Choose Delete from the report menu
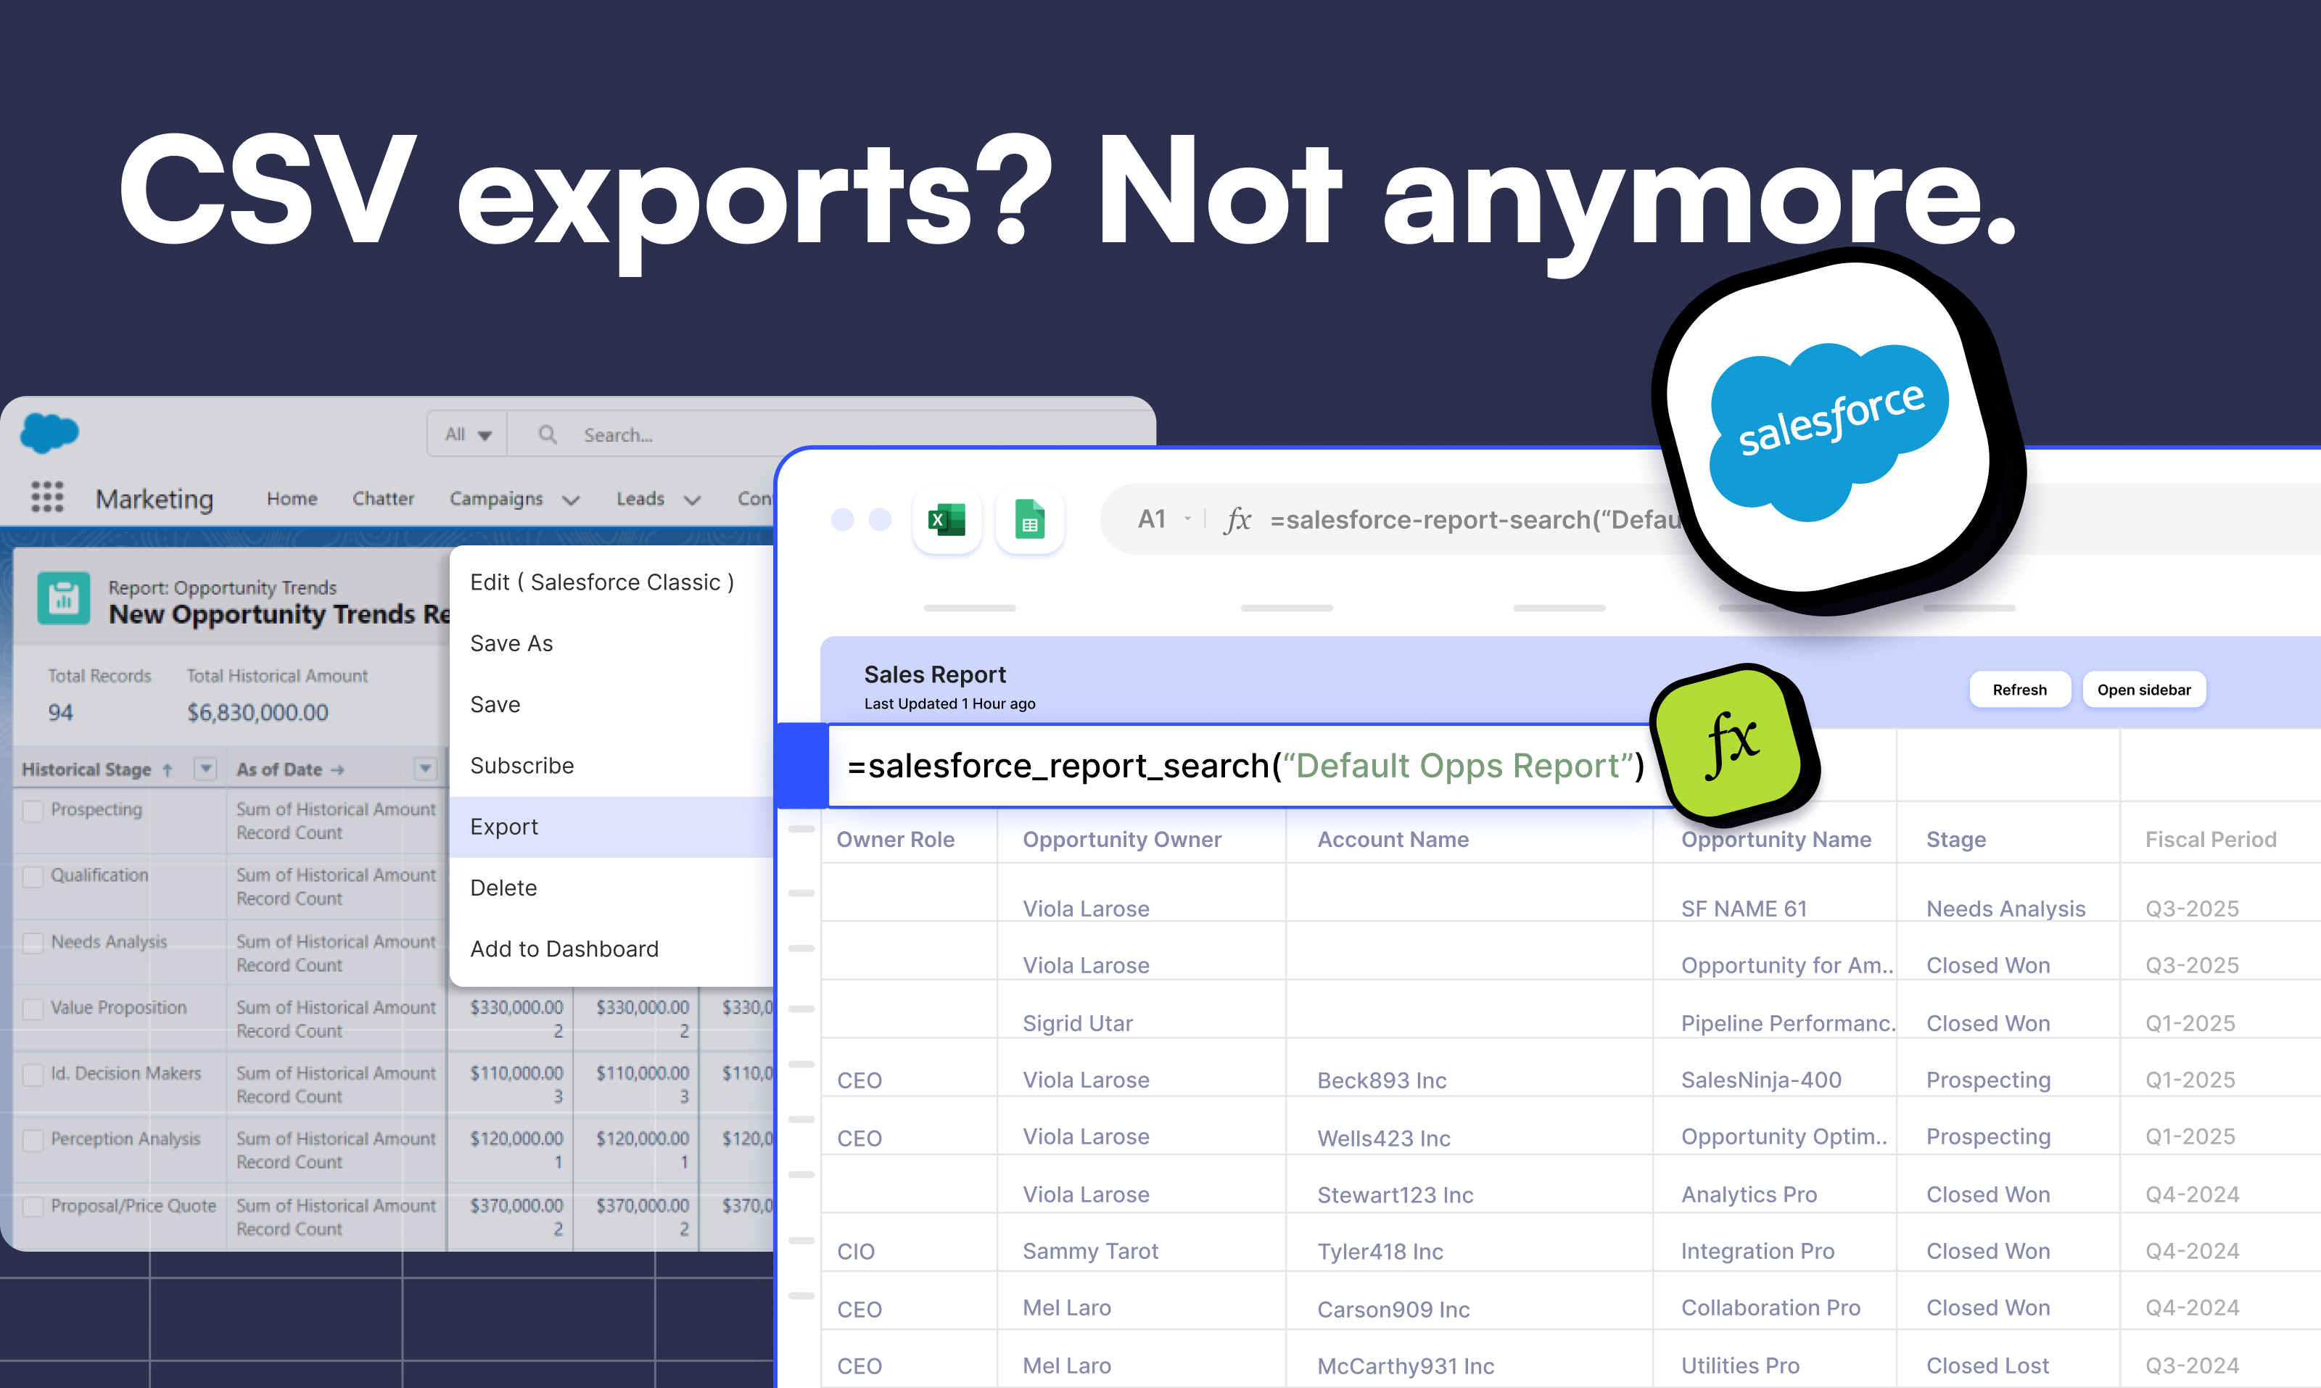Screen dimensions: 2321x1388 [612, 888]
